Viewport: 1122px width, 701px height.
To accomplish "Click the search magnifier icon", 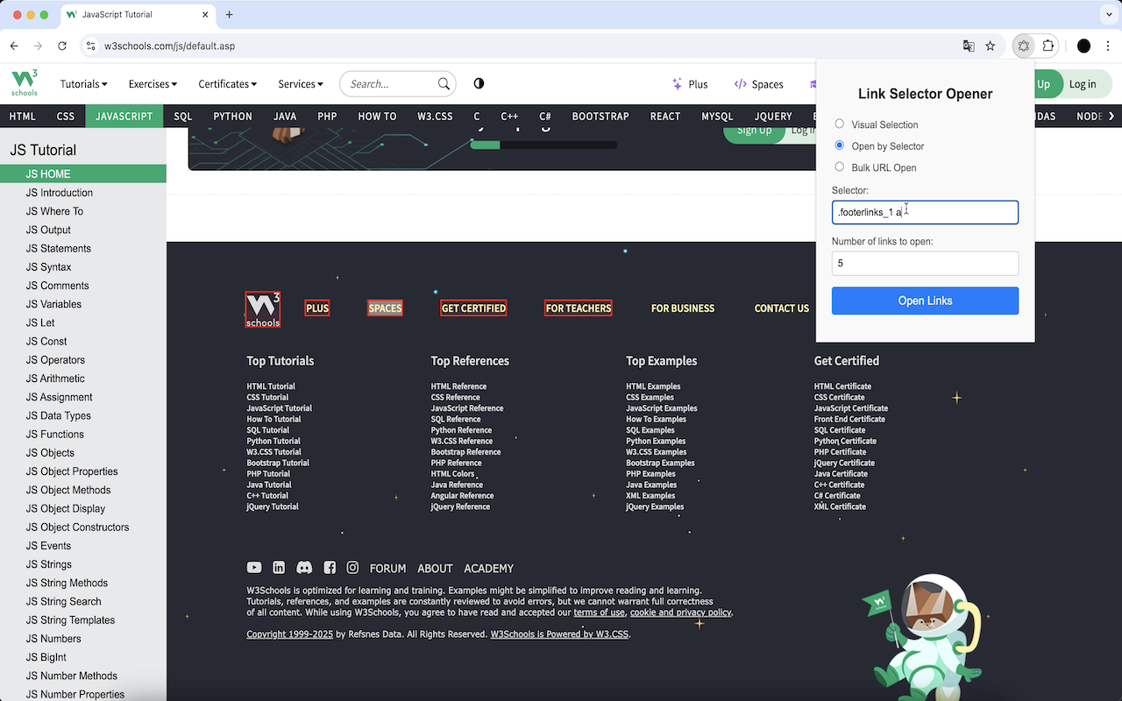I will coord(444,83).
